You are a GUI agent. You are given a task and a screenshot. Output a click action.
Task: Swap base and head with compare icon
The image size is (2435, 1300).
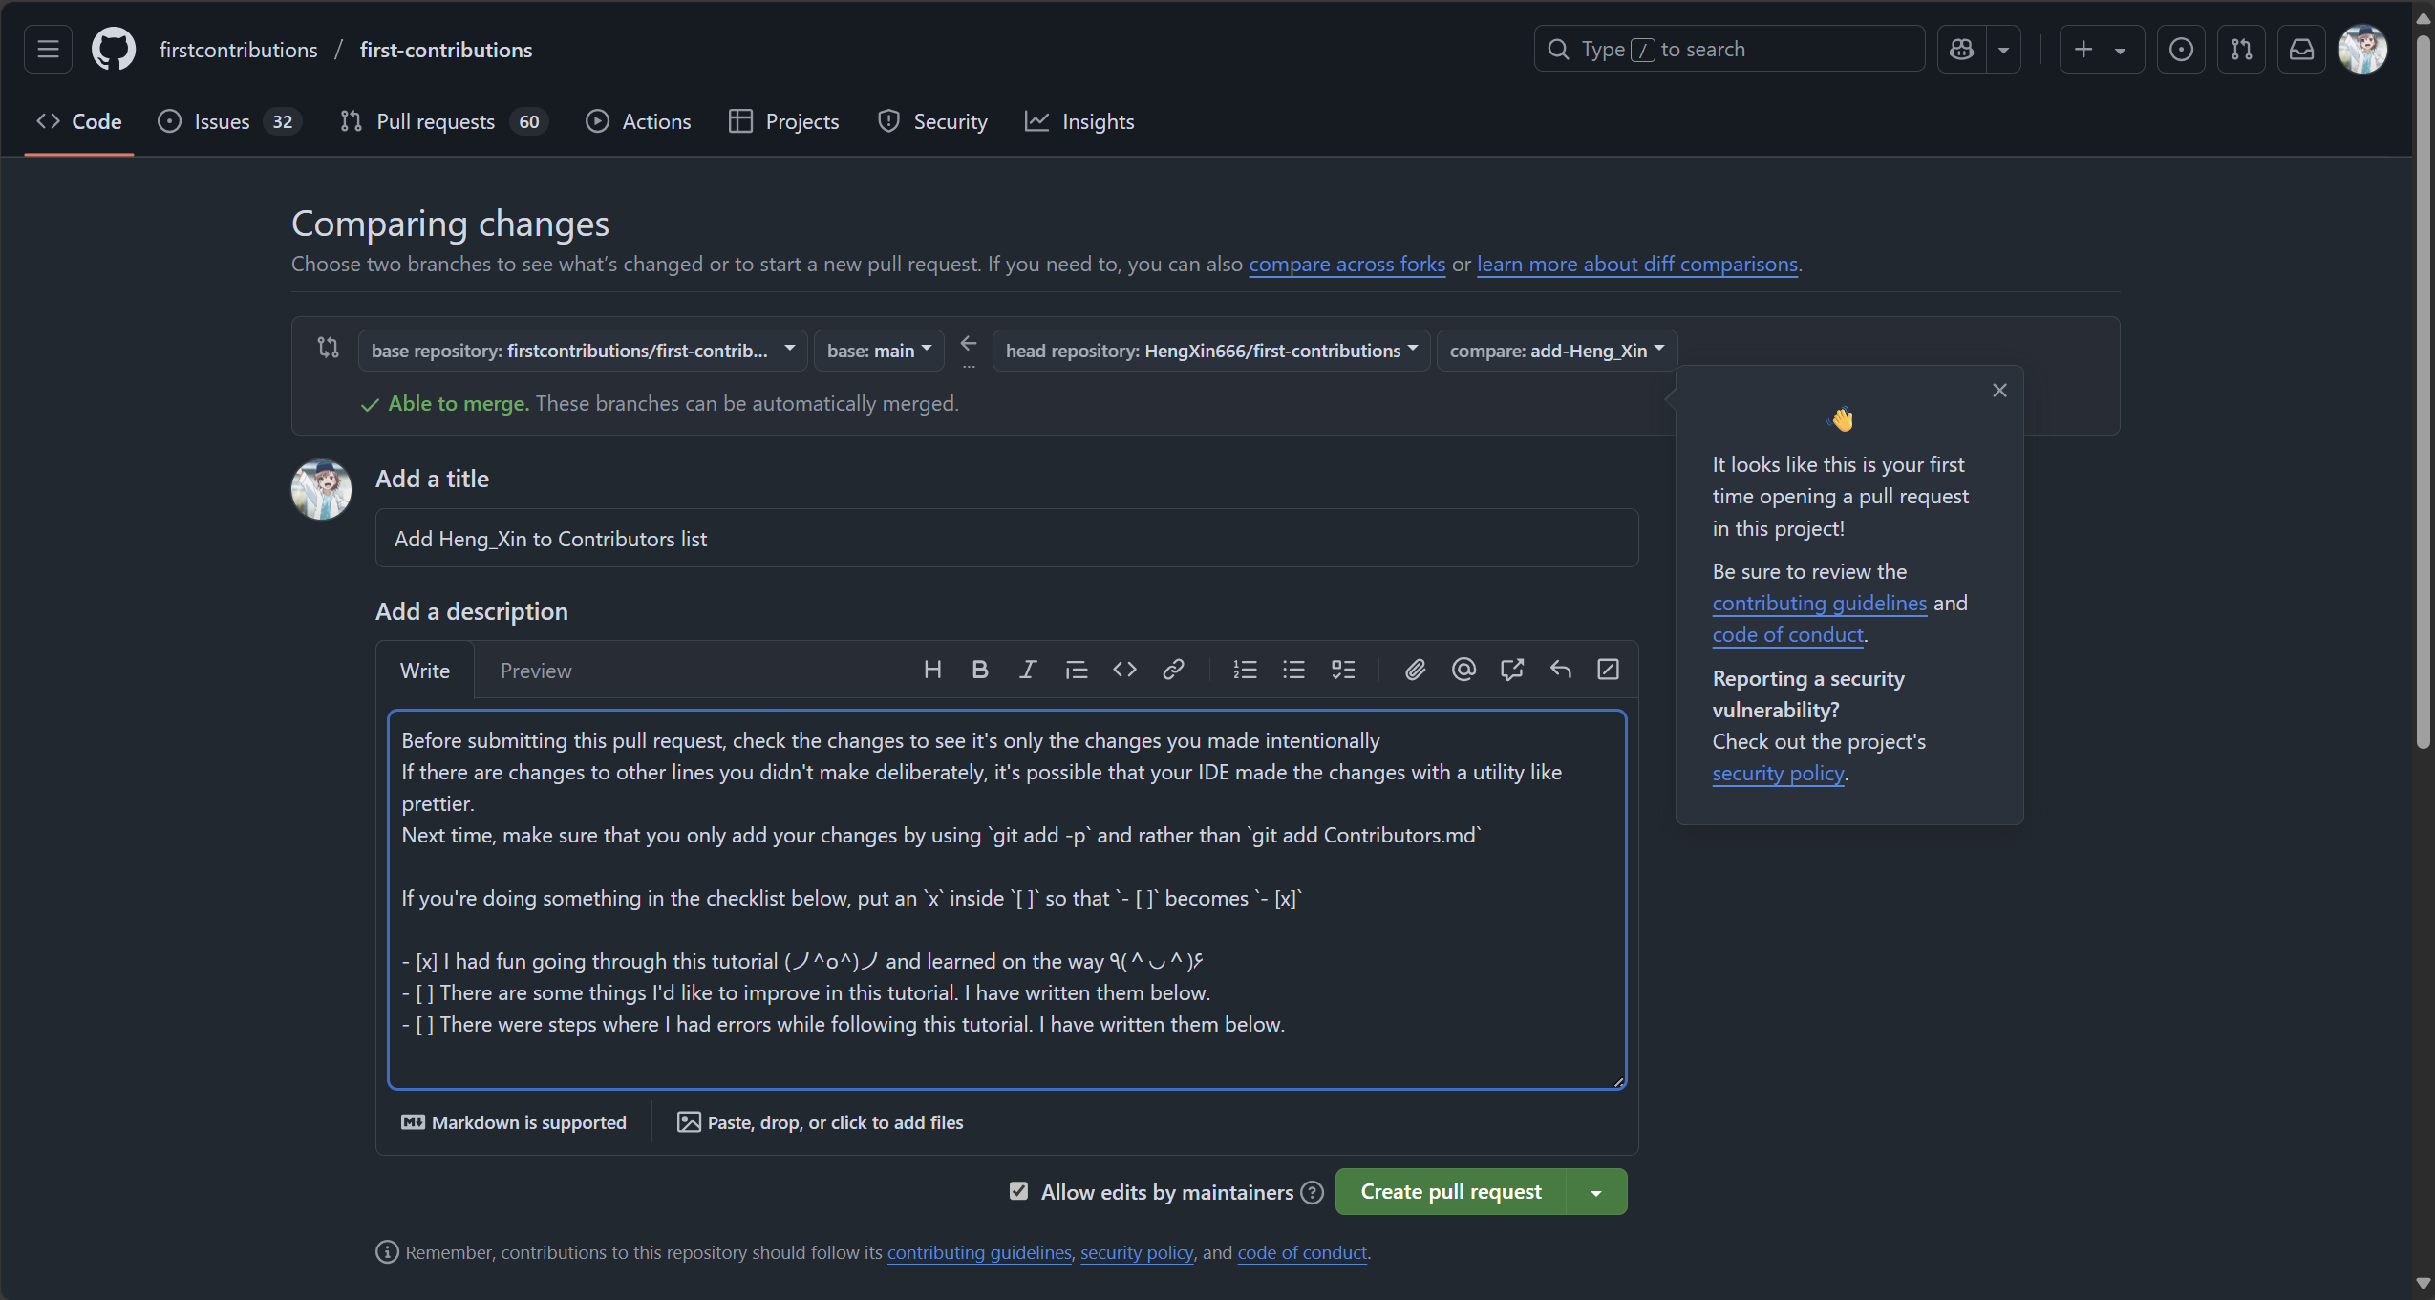coord(328,348)
